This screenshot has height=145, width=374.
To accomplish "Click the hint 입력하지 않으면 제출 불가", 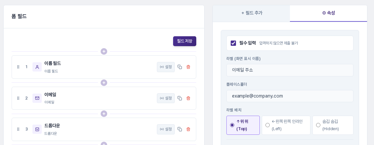I will [x=279, y=43].
